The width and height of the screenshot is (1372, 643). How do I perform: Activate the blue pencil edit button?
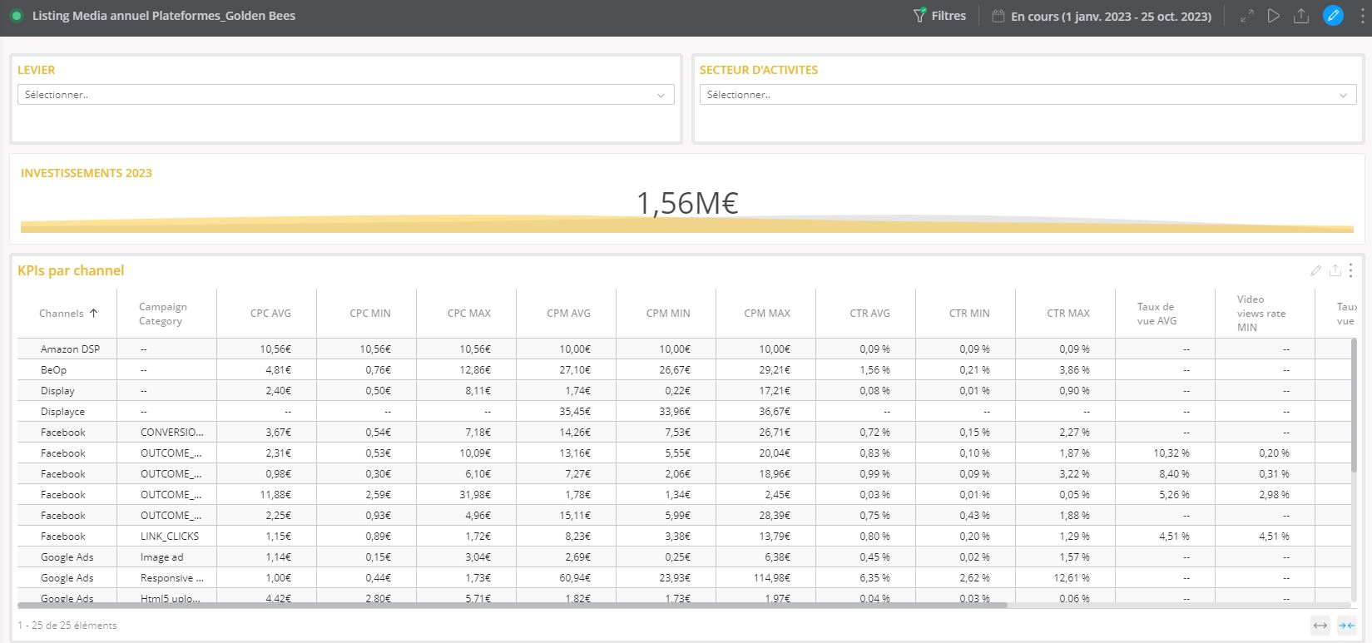tap(1333, 16)
